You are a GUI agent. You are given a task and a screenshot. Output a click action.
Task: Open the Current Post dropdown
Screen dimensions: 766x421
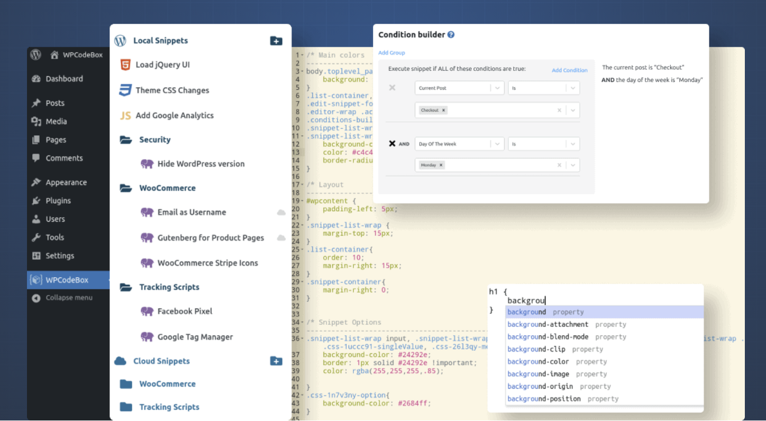coord(459,88)
